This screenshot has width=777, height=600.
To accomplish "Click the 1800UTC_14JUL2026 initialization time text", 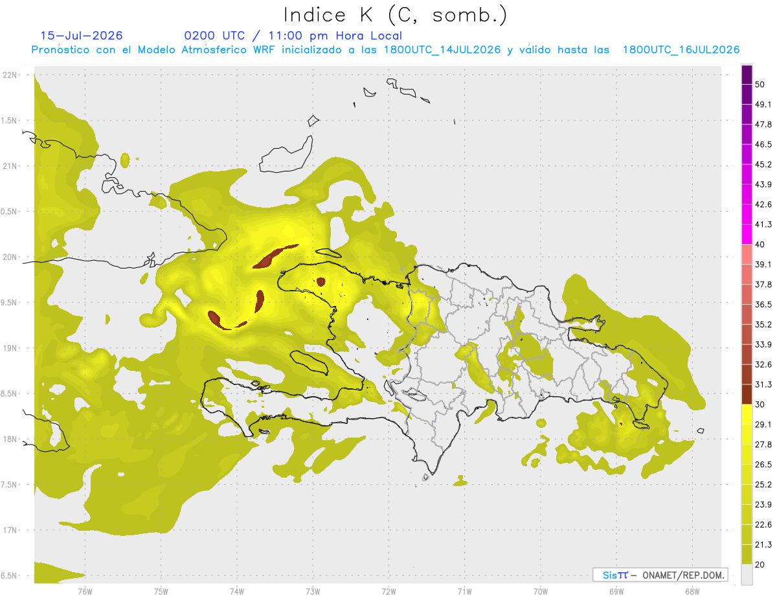I will 442,50.
